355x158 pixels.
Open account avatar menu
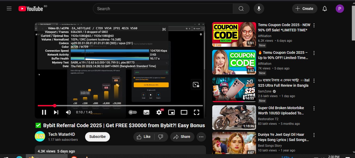[340, 9]
